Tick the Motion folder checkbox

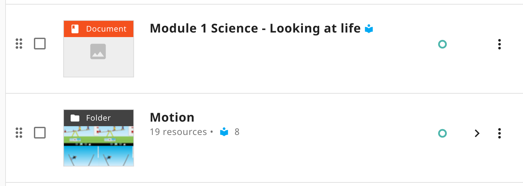[x=40, y=133]
